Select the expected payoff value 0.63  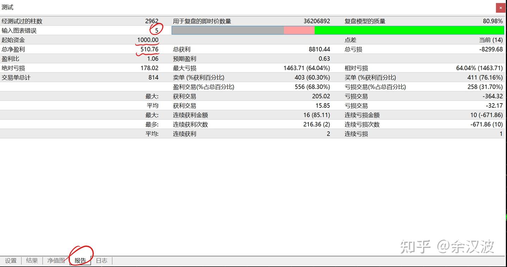point(324,59)
